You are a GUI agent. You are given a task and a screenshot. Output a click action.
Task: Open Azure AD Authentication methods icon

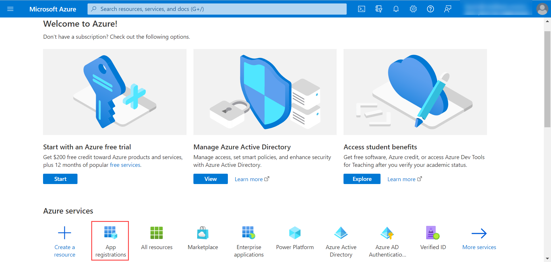click(x=387, y=233)
